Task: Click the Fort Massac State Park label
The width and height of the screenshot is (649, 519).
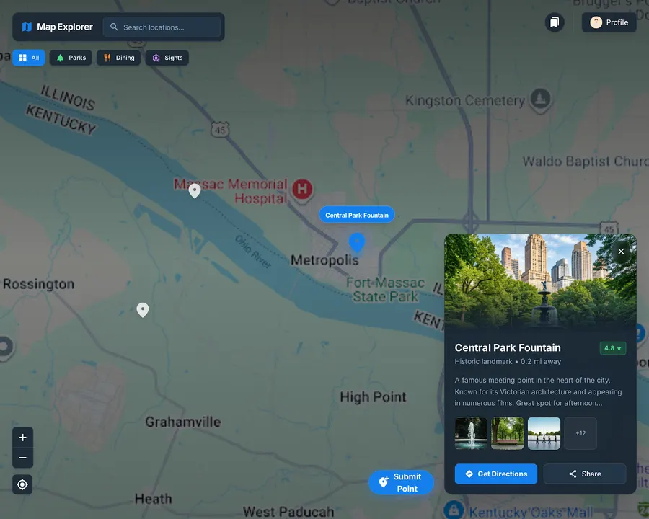Action: pos(385,290)
